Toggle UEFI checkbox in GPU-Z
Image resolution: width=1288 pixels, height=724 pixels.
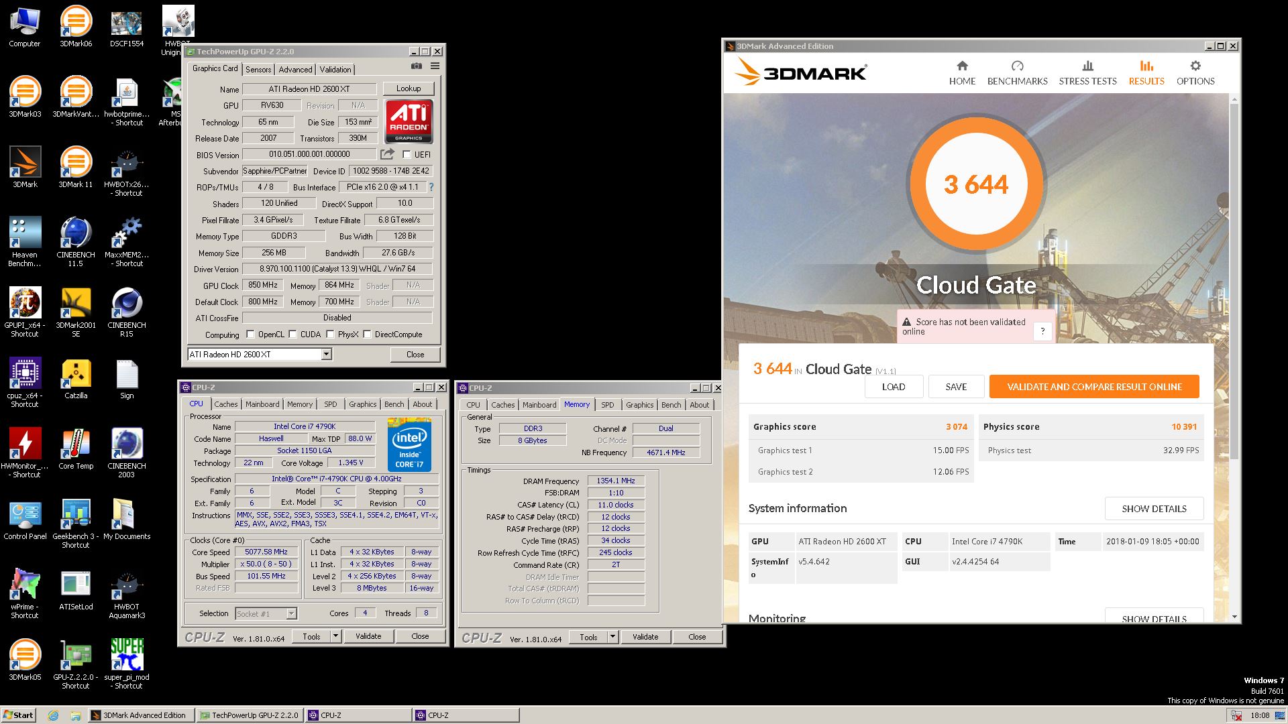pyautogui.click(x=407, y=154)
